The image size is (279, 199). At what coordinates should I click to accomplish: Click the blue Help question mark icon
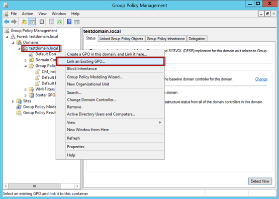coord(69,22)
